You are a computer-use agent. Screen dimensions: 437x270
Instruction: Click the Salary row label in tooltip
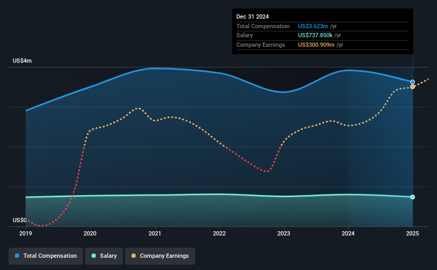[x=244, y=36]
